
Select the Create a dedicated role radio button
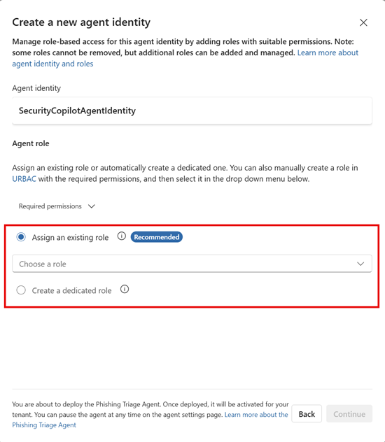(21, 290)
